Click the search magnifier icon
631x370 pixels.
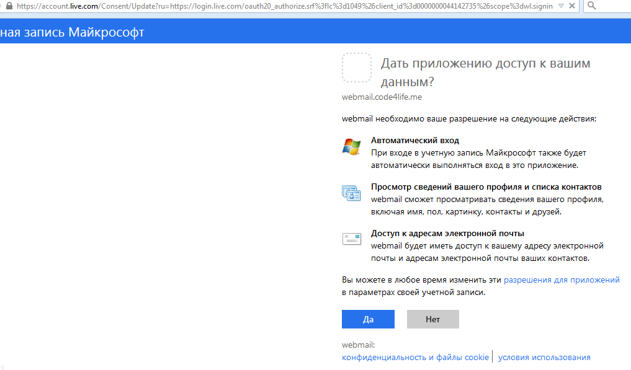[x=591, y=6]
